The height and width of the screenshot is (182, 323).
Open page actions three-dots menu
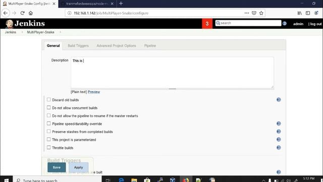pos(247,13)
